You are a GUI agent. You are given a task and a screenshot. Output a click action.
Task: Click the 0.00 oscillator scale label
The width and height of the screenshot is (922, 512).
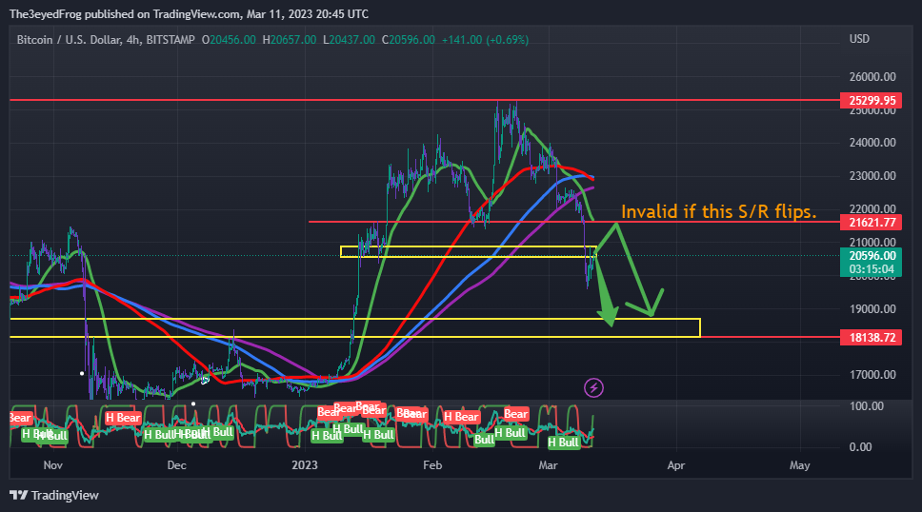click(861, 447)
